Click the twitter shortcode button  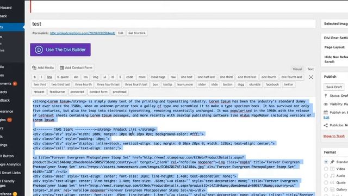pyautogui.click(x=289, y=85)
